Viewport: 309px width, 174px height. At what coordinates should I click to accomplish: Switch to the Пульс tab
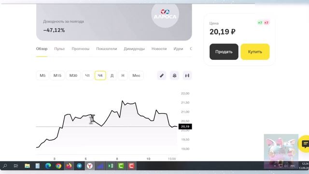(59, 49)
